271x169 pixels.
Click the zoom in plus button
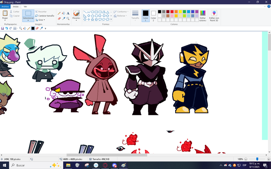pos(269,159)
